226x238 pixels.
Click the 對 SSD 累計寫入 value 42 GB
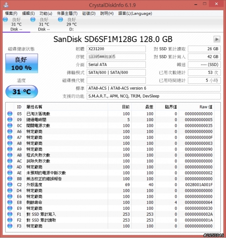[x=204, y=57]
